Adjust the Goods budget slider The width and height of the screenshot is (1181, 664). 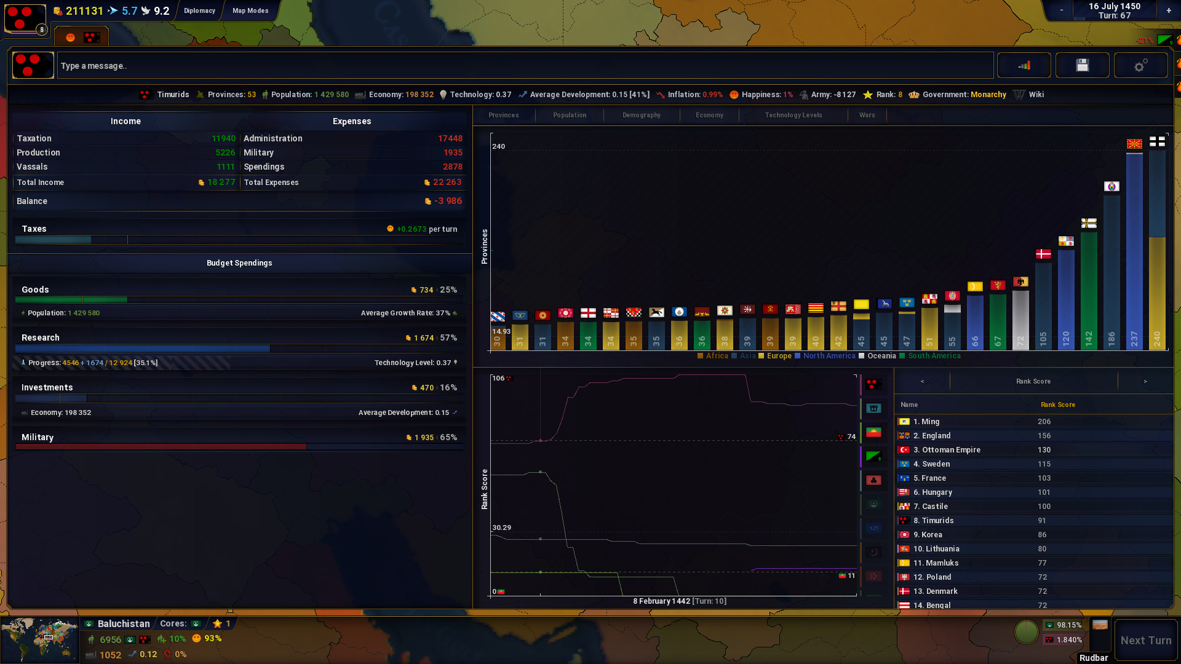(239, 300)
